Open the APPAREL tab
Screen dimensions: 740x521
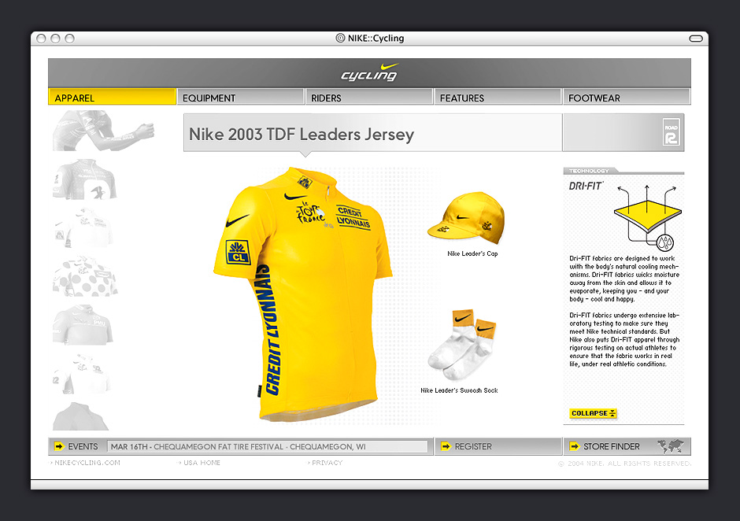click(112, 98)
